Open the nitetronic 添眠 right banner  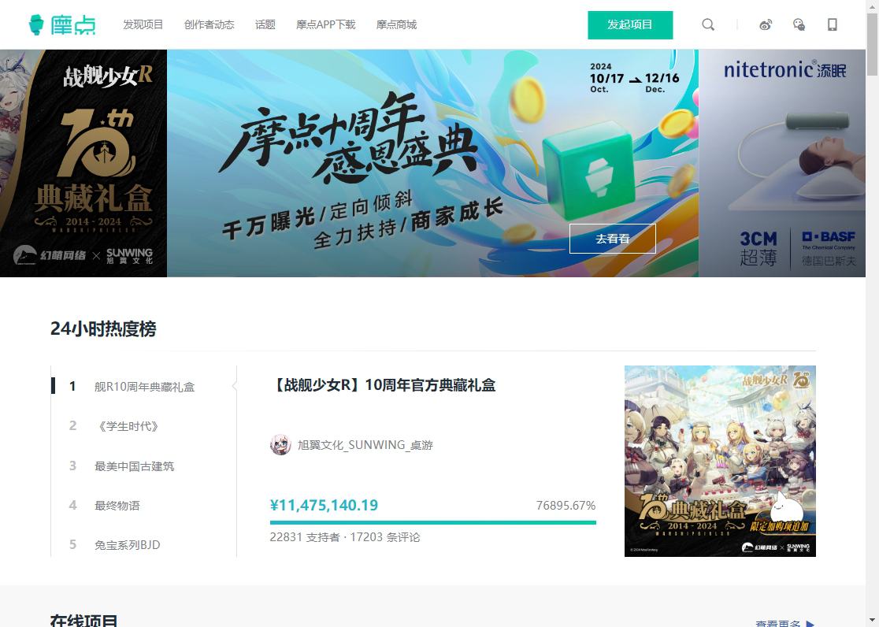[x=782, y=163]
